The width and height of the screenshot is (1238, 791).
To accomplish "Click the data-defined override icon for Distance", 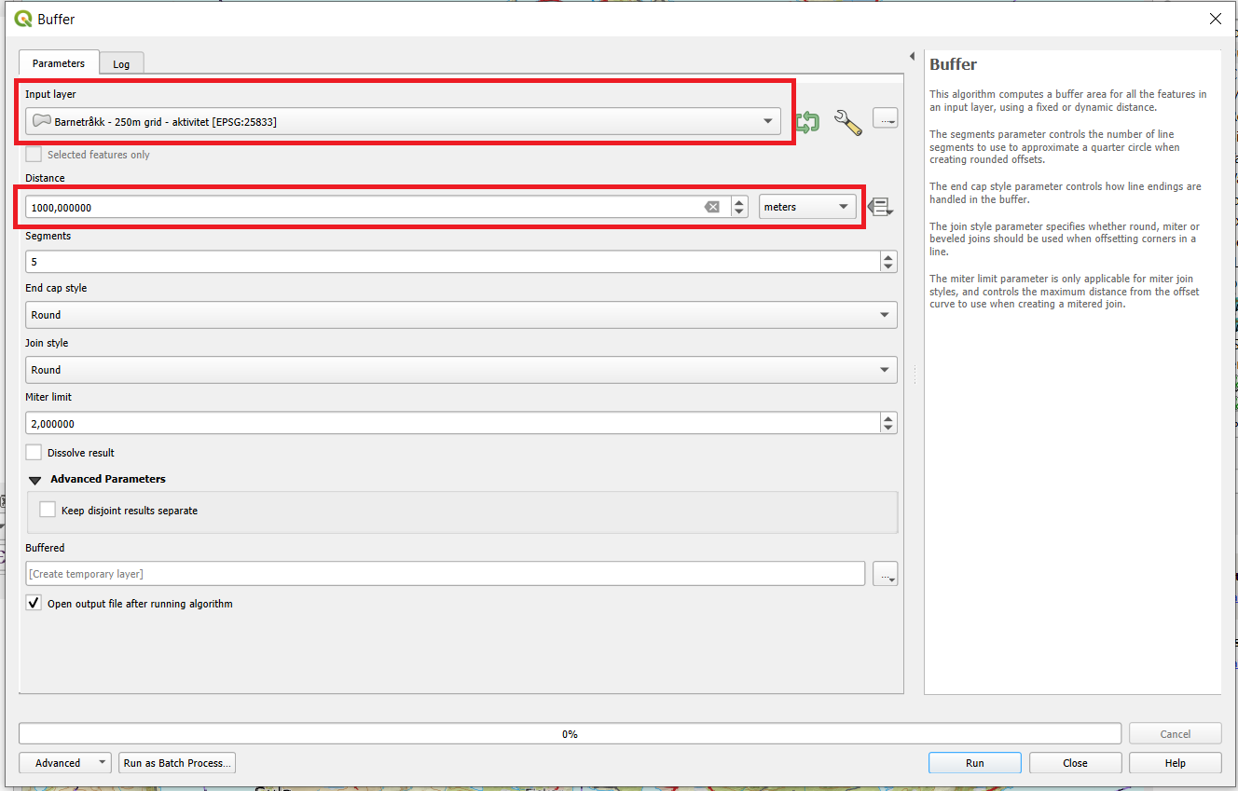I will click(880, 207).
